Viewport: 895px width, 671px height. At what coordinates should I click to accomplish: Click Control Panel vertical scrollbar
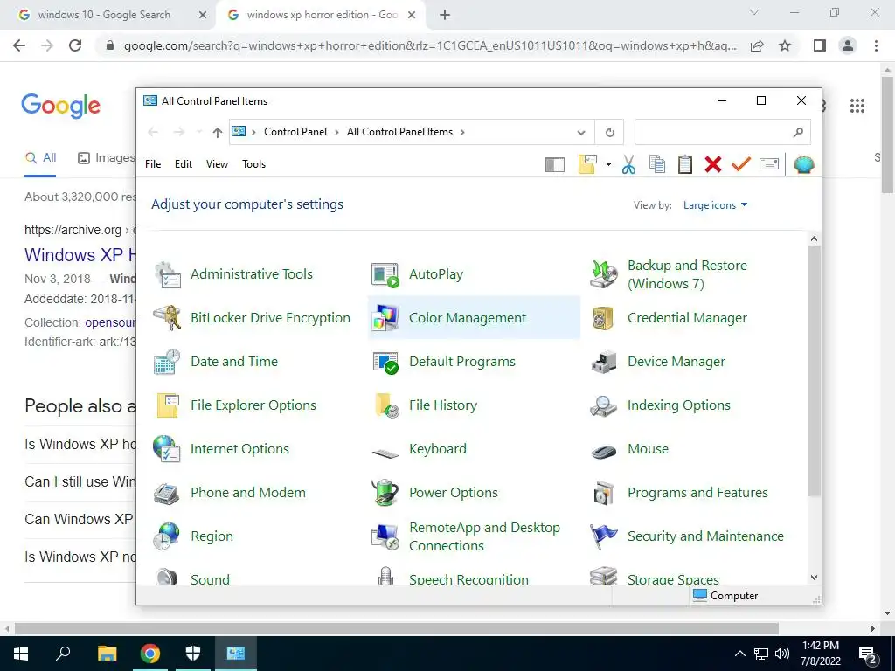(814, 370)
